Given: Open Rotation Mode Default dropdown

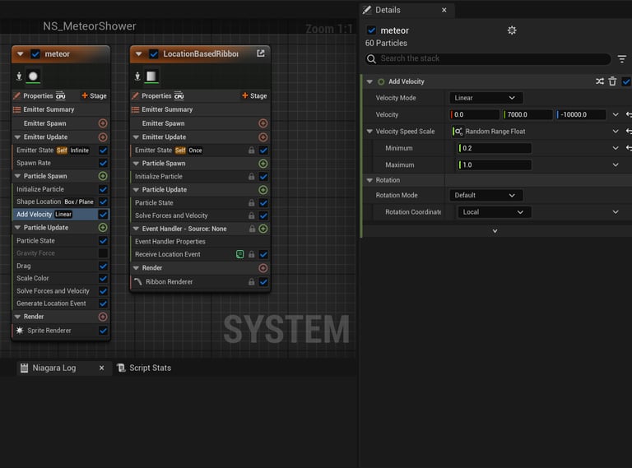Looking at the screenshot, I should tap(486, 195).
